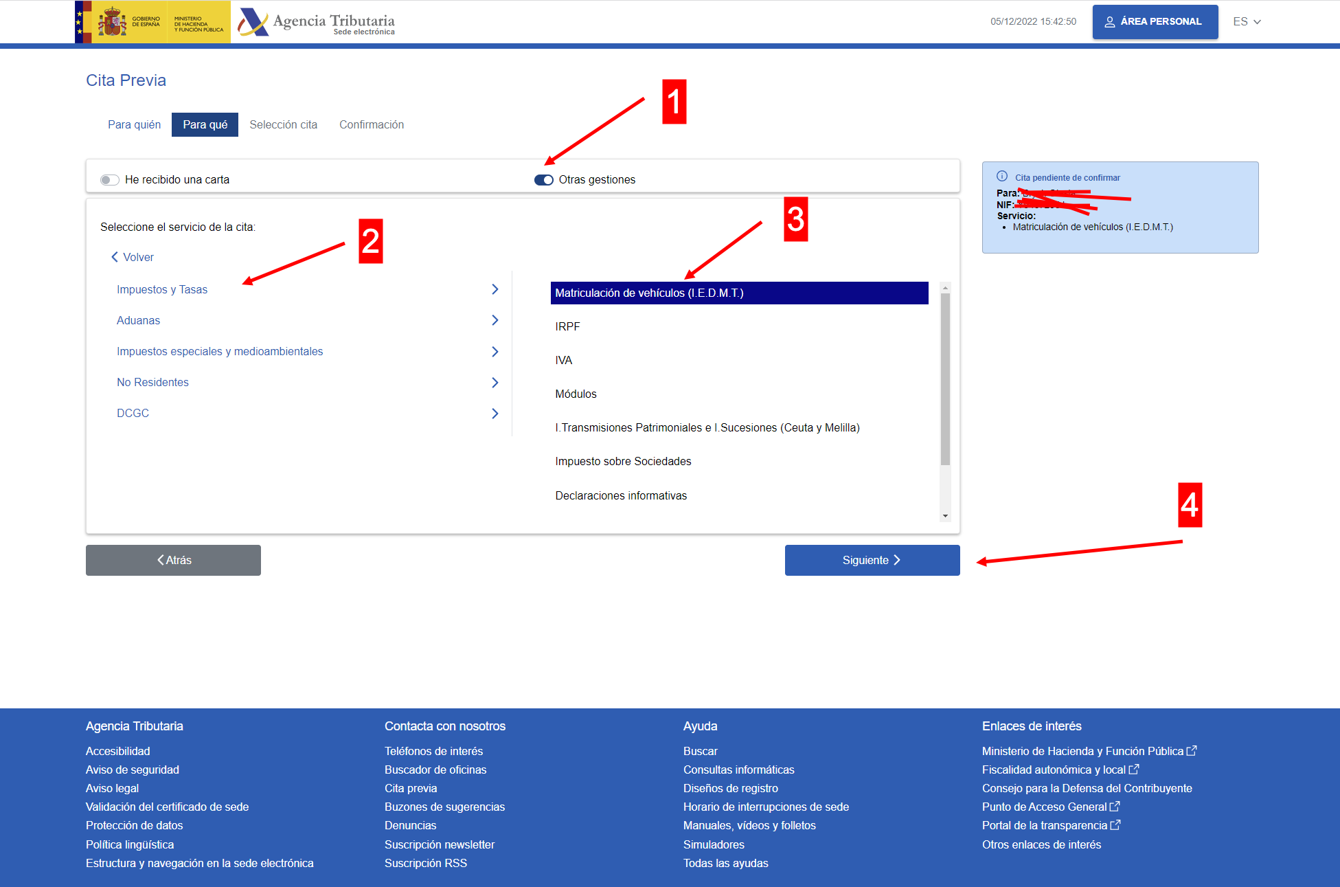Expand Impuestos especiales y medioambientales chevron

495,352
